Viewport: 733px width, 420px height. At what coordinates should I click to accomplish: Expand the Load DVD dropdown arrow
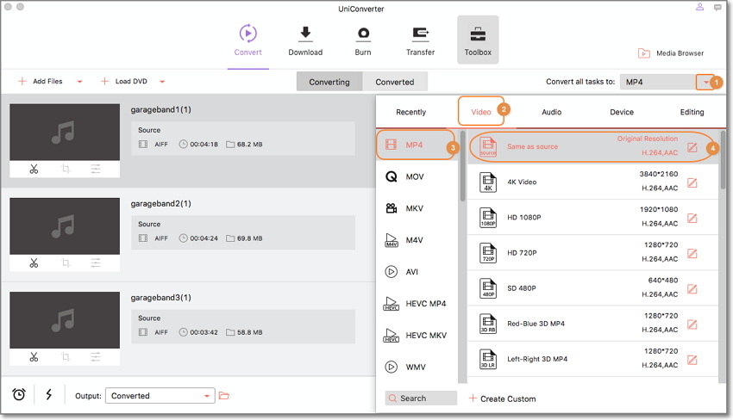[x=162, y=82]
